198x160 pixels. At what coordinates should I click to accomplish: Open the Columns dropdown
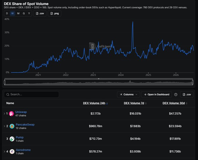tap(128, 94)
